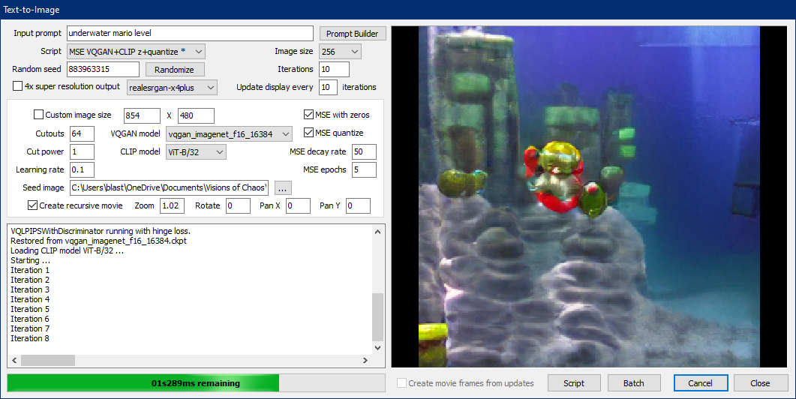Viewport: 796px width, 399px height.
Task: Toggle the Custom image size checkbox
Action: coord(39,115)
